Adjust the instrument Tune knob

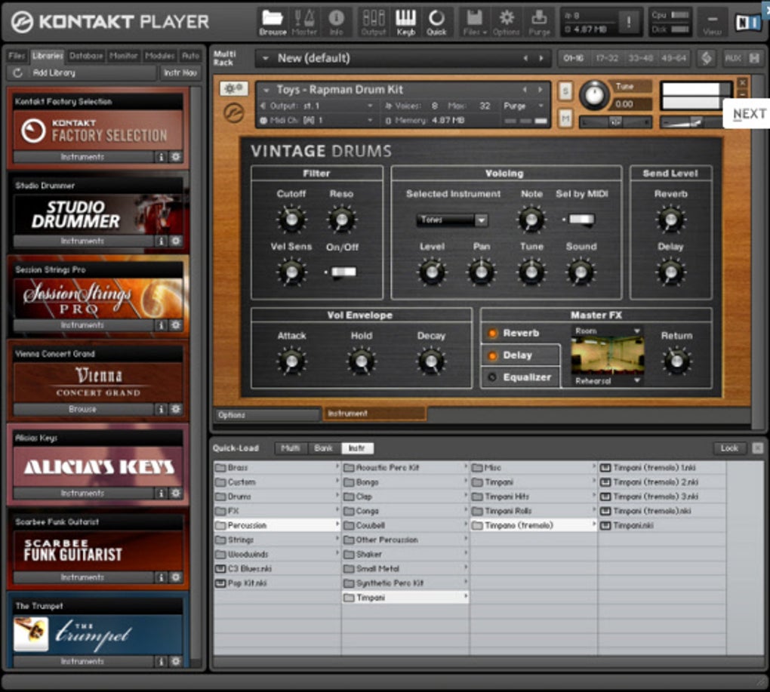(x=594, y=94)
